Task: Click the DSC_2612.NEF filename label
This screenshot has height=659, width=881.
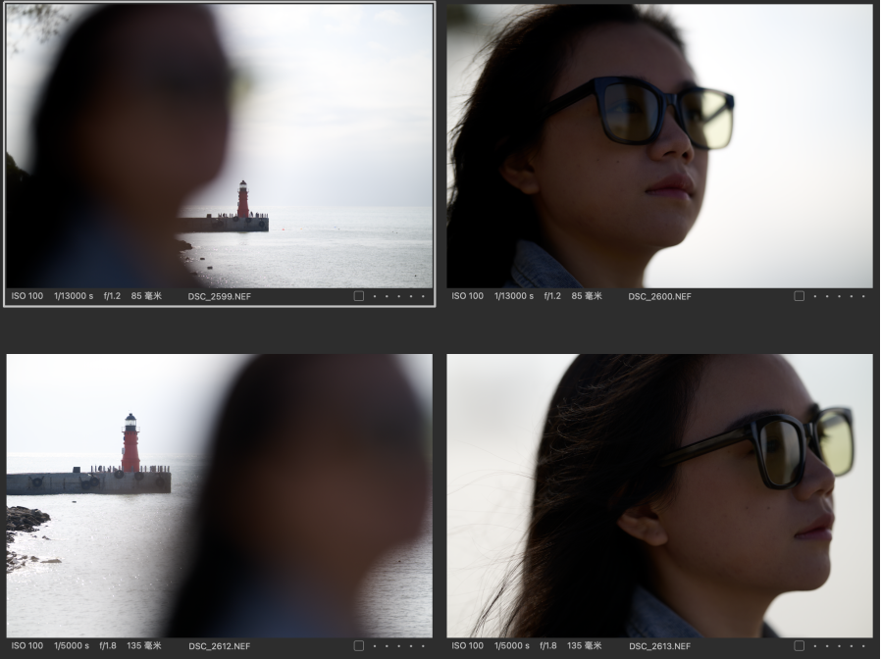Action: (x=220, y=646)
